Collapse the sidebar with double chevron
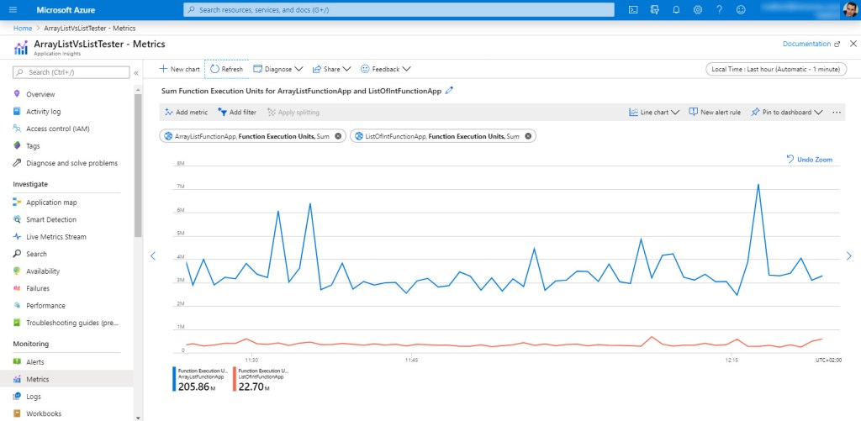861x421 pixels. (136, 72)
